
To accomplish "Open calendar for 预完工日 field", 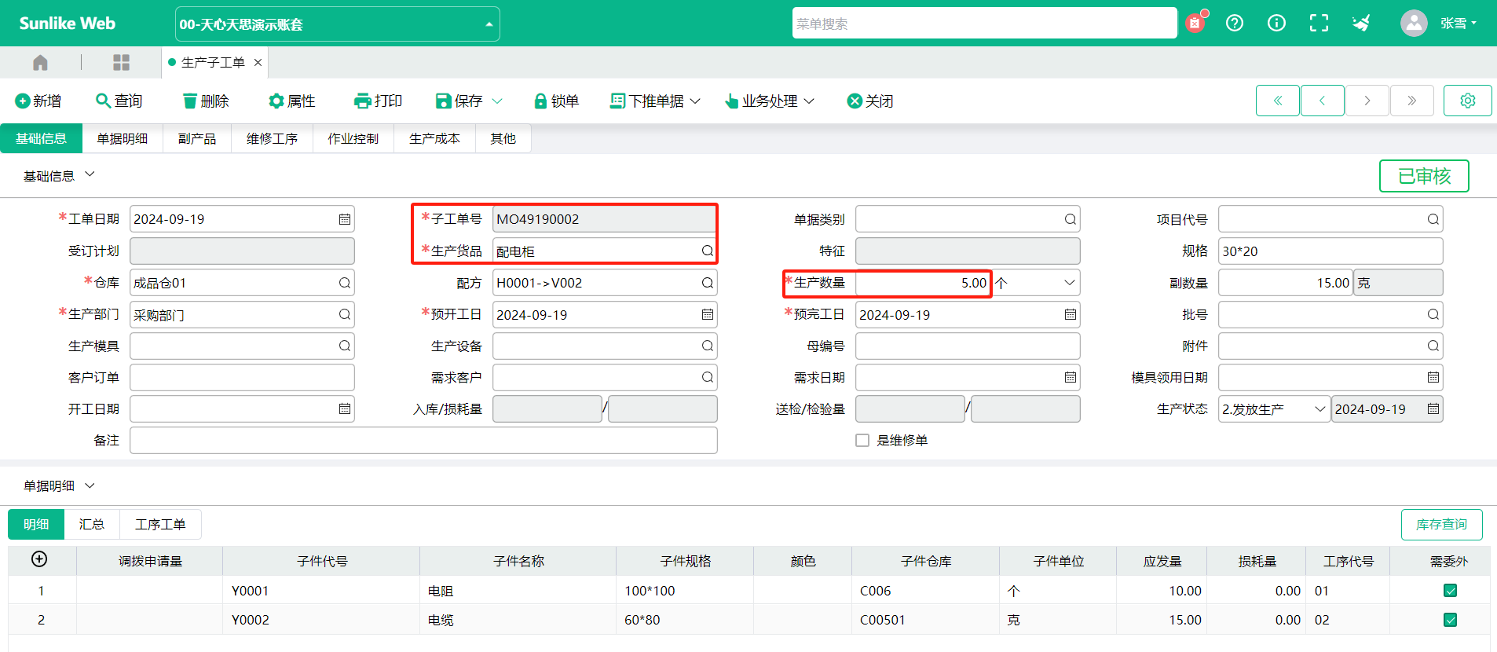I will [1071, 314].
